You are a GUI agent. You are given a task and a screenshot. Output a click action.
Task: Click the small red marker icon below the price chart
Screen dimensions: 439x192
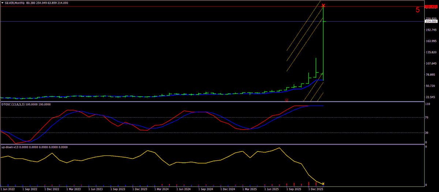point(287,100)
